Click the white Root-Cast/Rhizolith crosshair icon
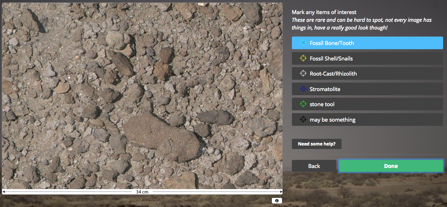The image size is (447, 207). coord(303,73)
